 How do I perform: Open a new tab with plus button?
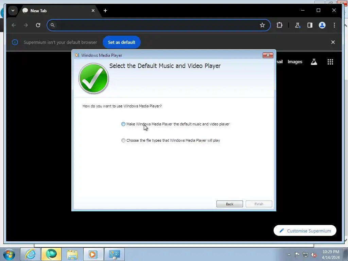(x=105, y=11)
